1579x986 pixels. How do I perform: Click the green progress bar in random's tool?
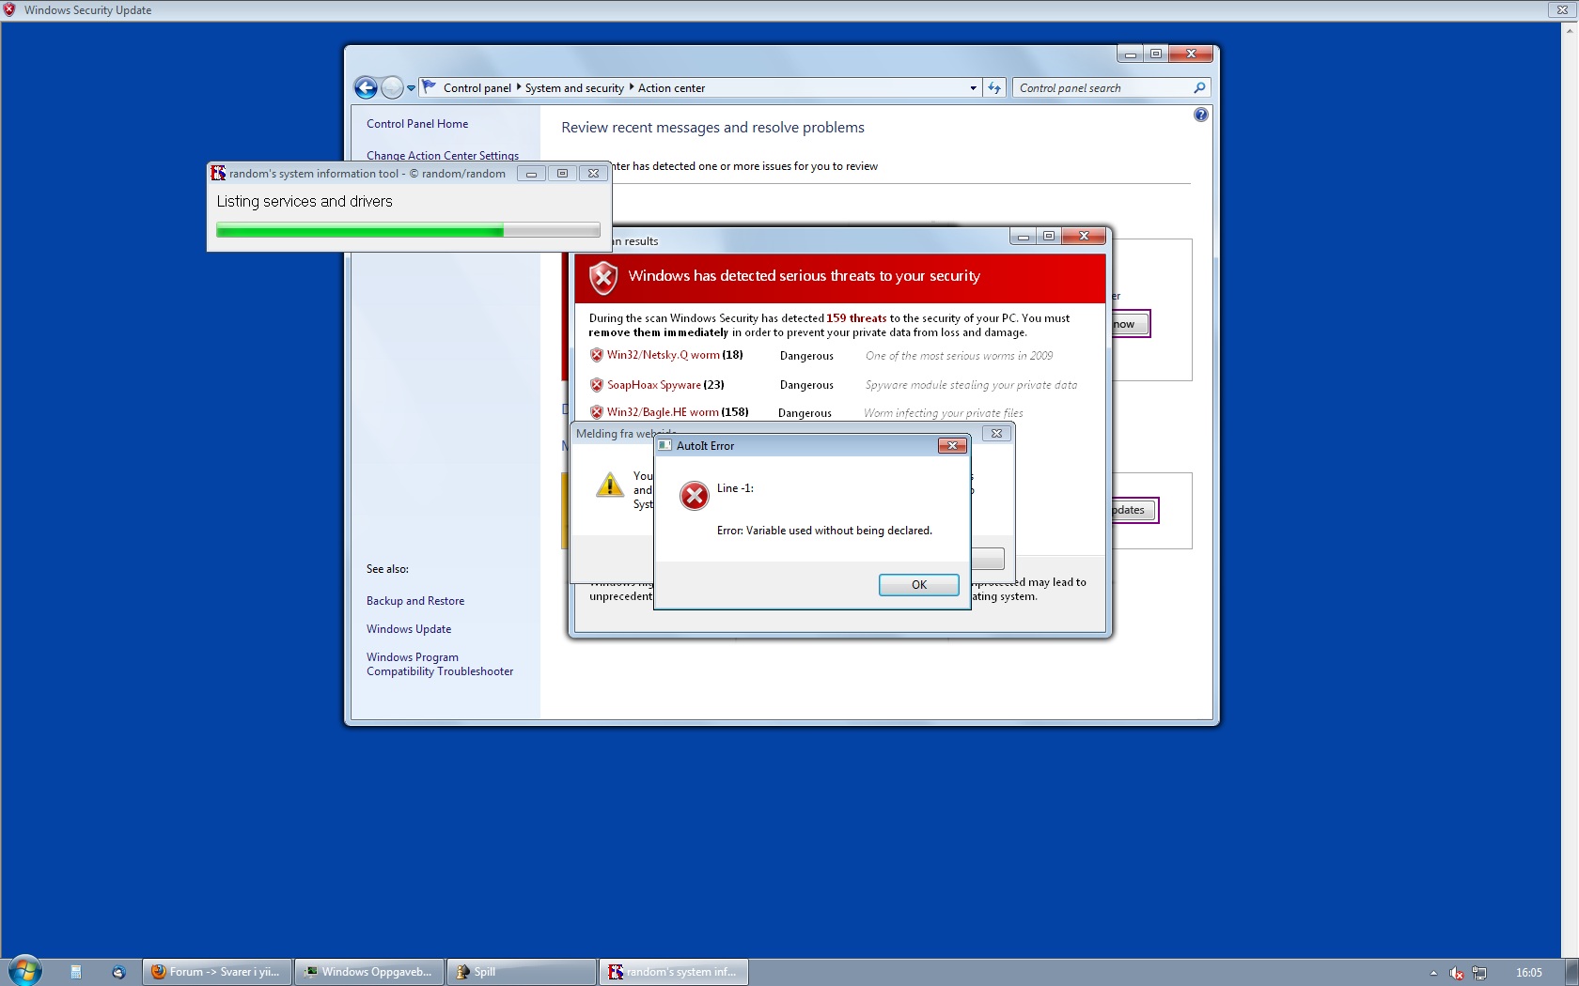408,230
